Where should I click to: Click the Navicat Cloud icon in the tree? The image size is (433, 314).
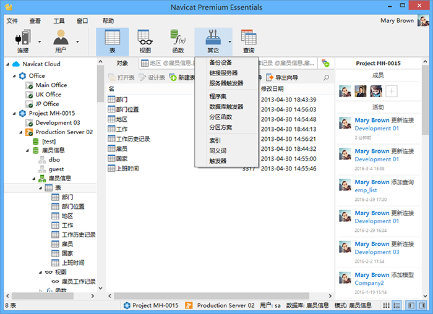[x=16, y=64]
